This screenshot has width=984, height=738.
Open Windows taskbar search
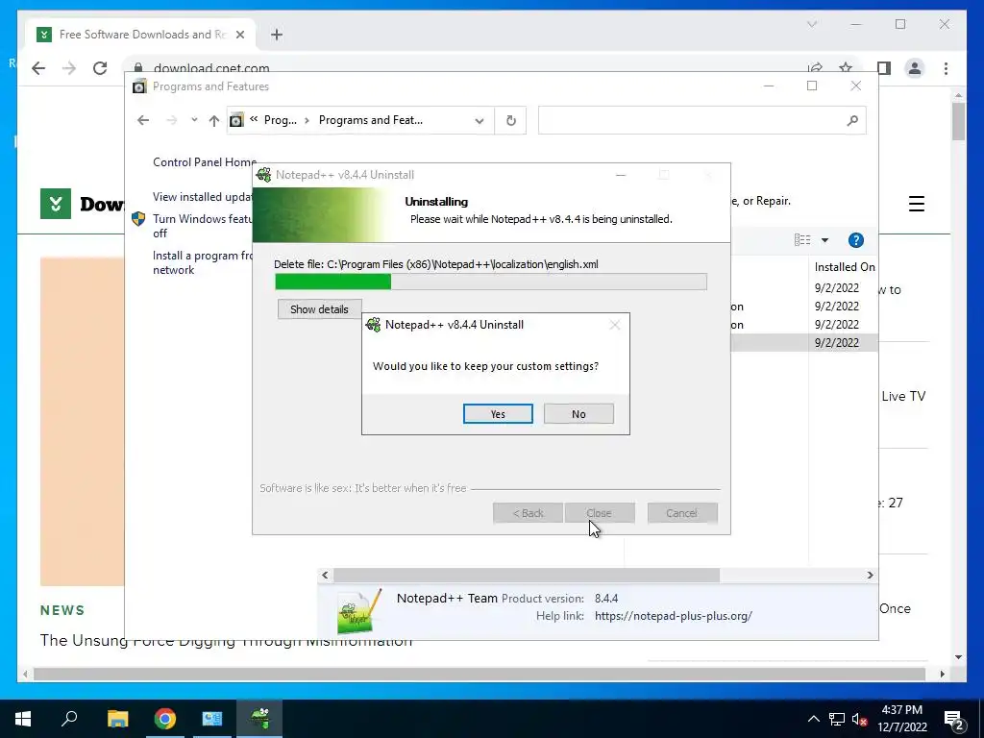pos(69,719)
